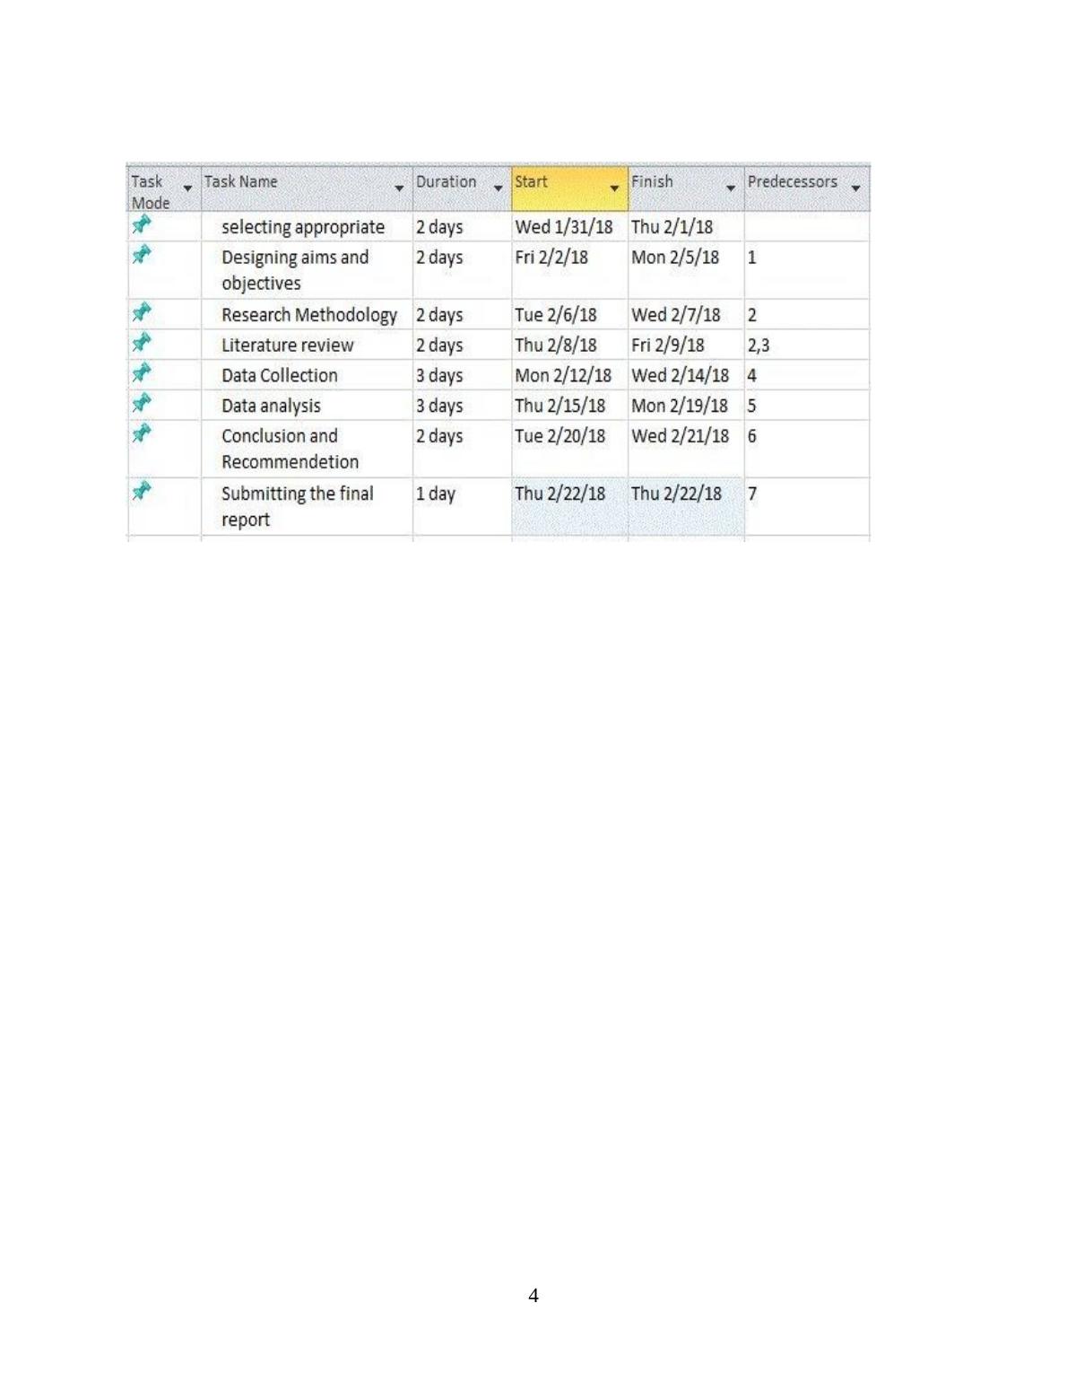Select the Research Methodology task mode pin
This screenshot has height=1382, width=1067.
click(142, 312)
